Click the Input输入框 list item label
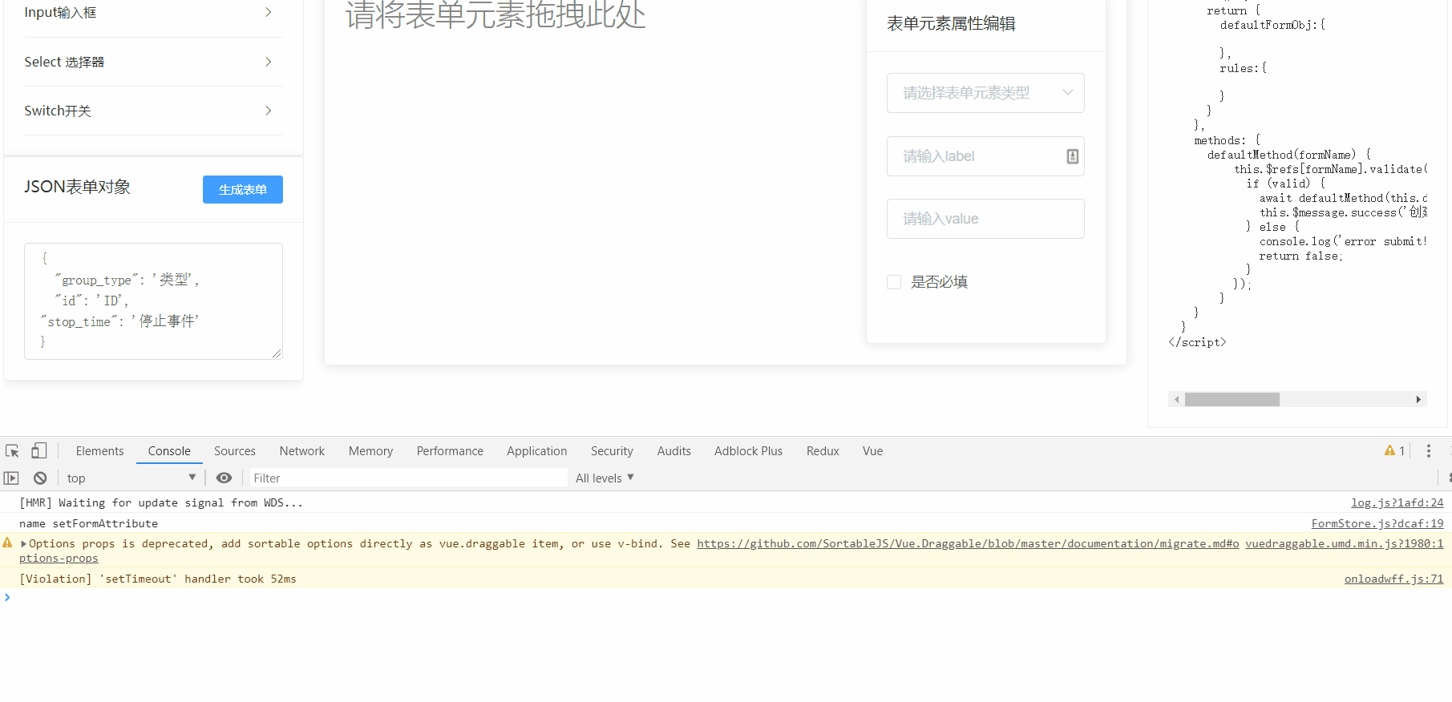 coord(60,12)
